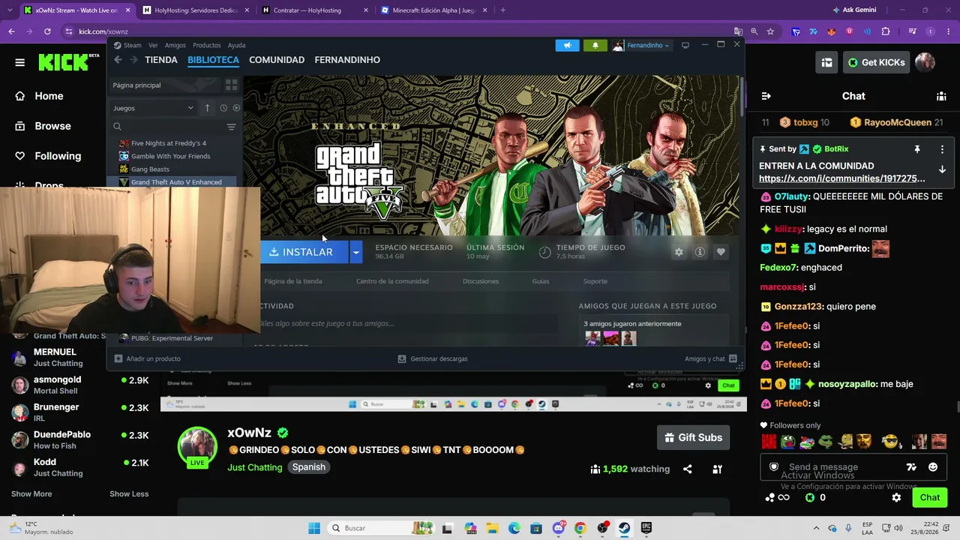This screenshot has width=960, height=540.
Task: Switch Steam library to grid view icon
Action: pos(231,85)
